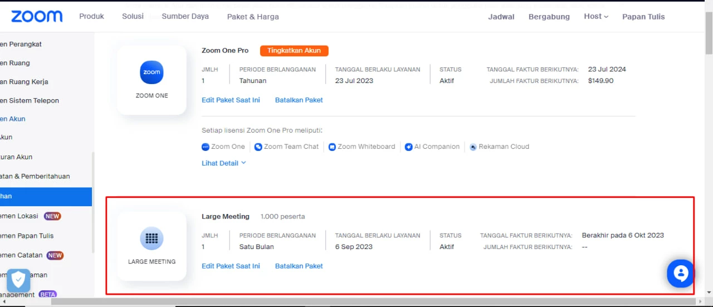Click the '1.000 peserta' label
The width and height of the screenshot is (713, 307).
282,217
